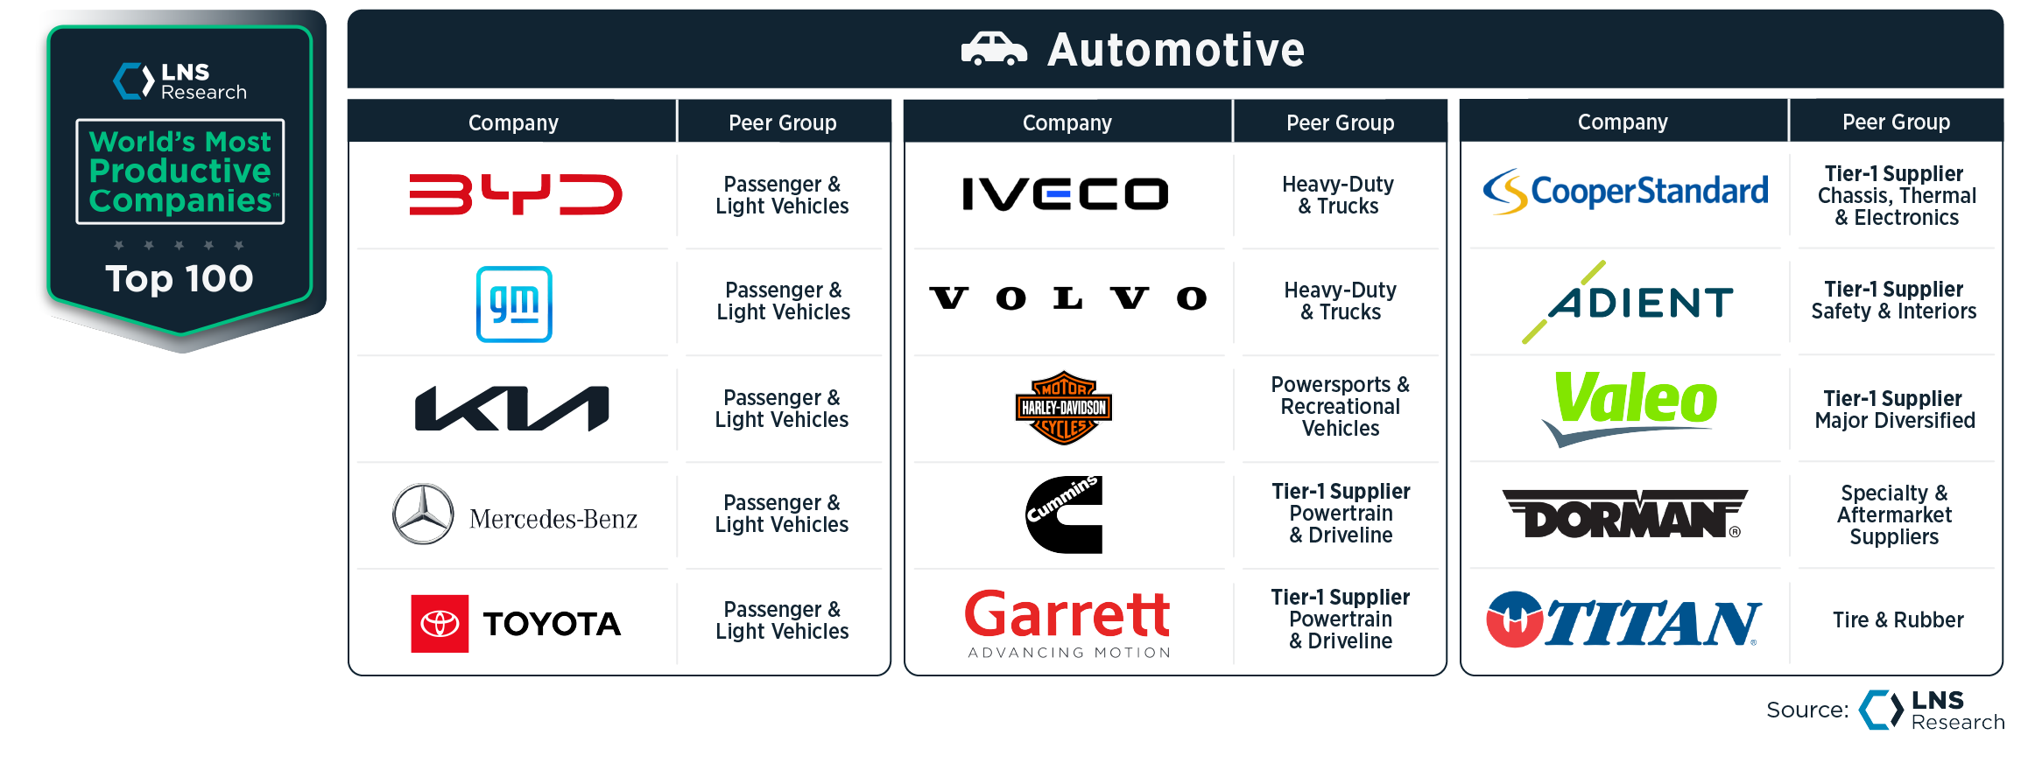Select the Kia logo
The width and height of the screenshot is (2021, 763).
(x=512, y=409)
